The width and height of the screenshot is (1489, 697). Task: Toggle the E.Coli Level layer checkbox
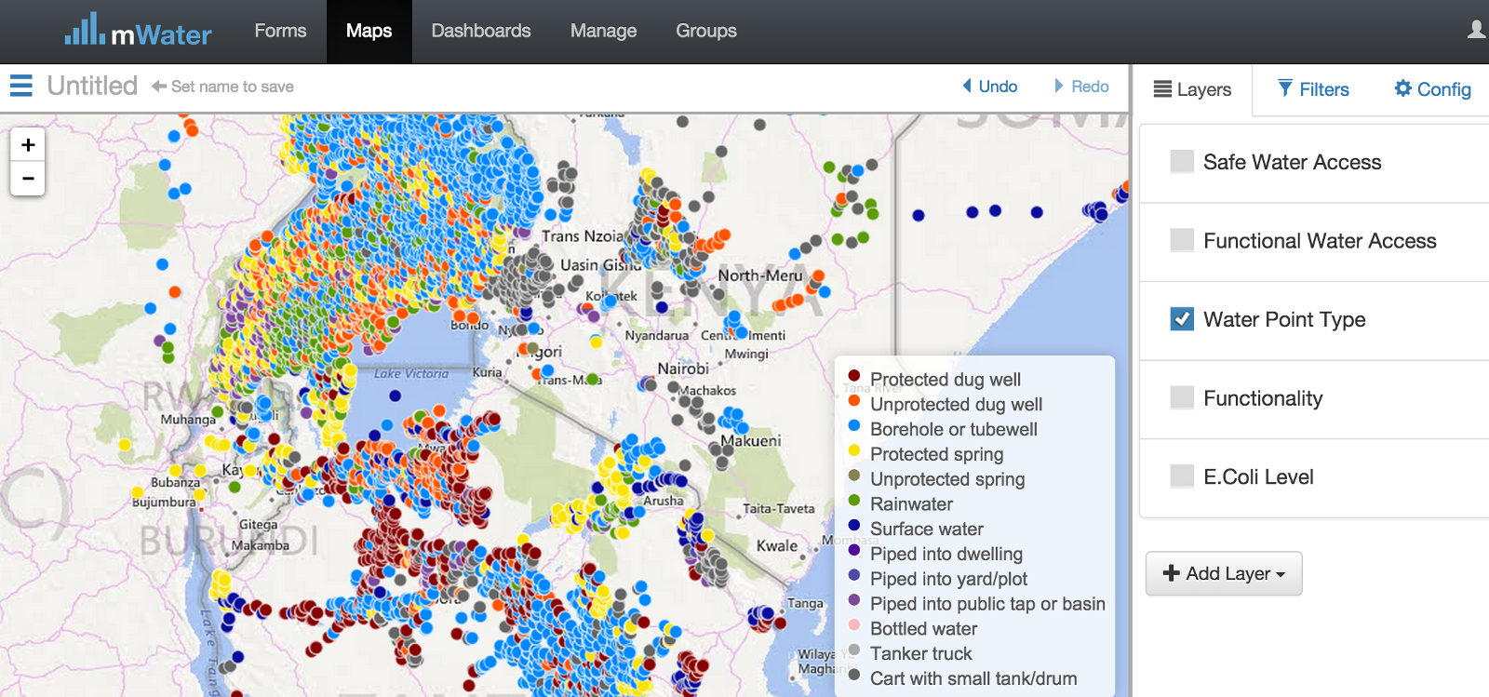click(1182, 476)
